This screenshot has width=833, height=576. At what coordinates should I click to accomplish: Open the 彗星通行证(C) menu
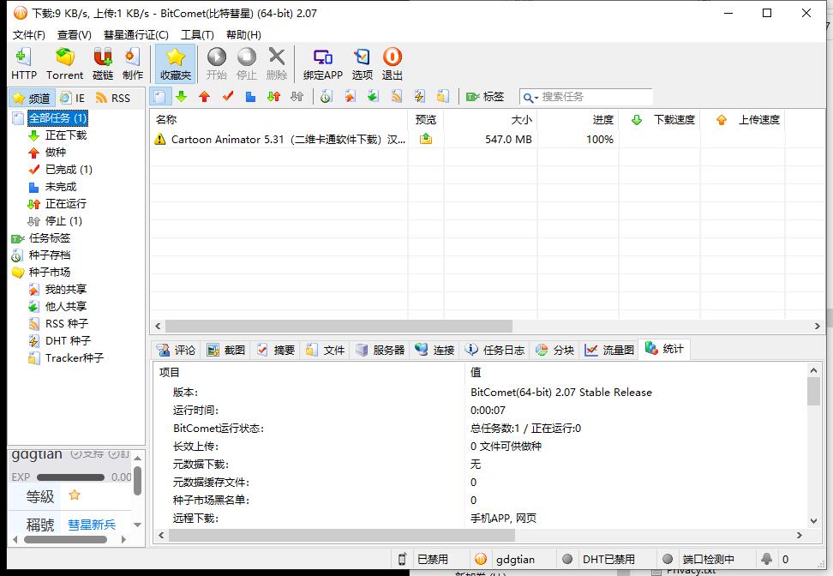point(136,35)
